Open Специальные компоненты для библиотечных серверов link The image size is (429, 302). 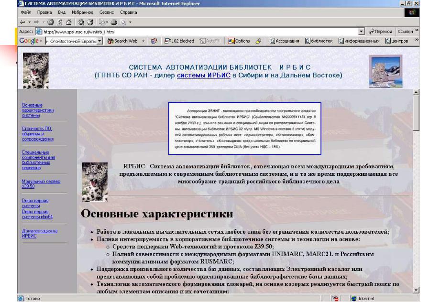pyautogui.click(x=38, y=160)
